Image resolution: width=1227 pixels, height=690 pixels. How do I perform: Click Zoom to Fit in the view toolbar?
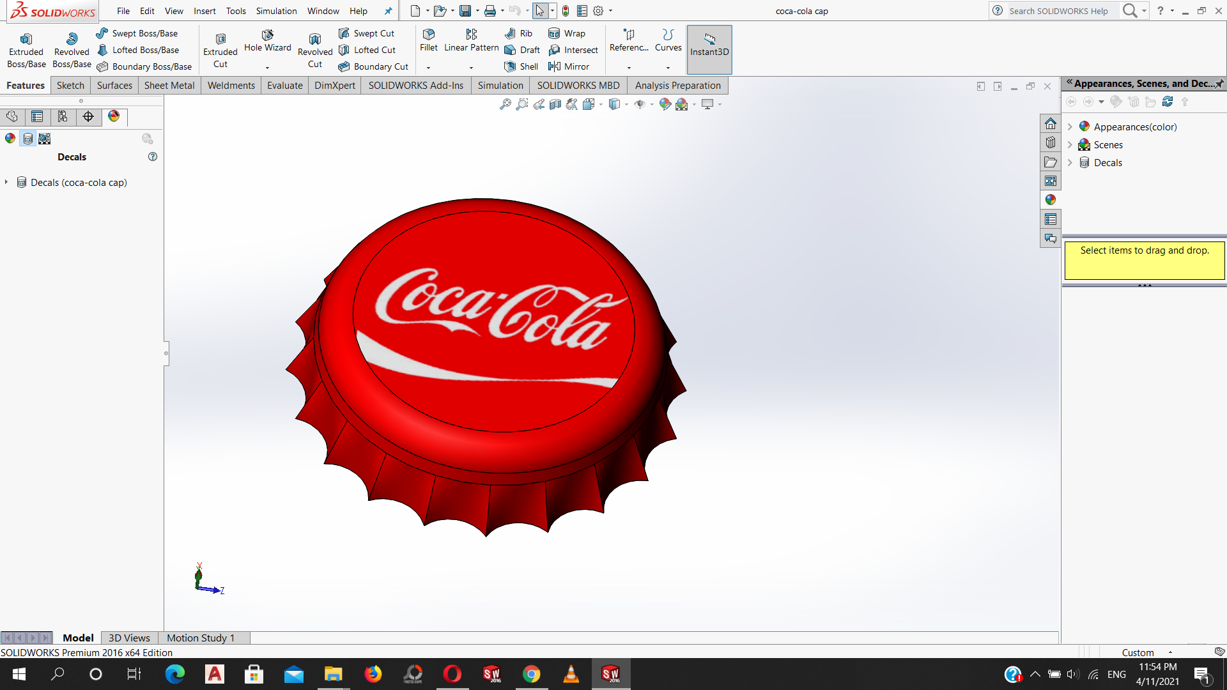[x=505, y=104]
